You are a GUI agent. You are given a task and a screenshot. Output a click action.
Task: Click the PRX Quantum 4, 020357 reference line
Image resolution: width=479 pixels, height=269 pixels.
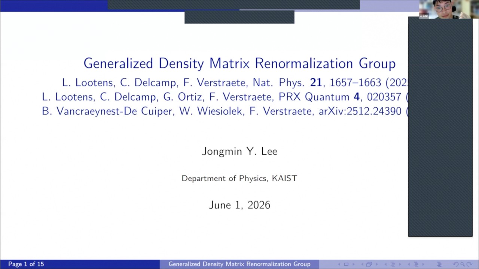tap(225, 97)
